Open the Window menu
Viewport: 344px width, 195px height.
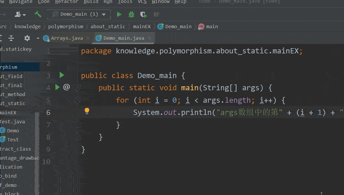pyautogui.click(x=161, y=2)
